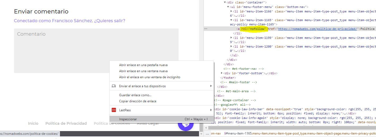Expand the li menu-item-1199 node
Screen dimensions: 376x139
231,38
